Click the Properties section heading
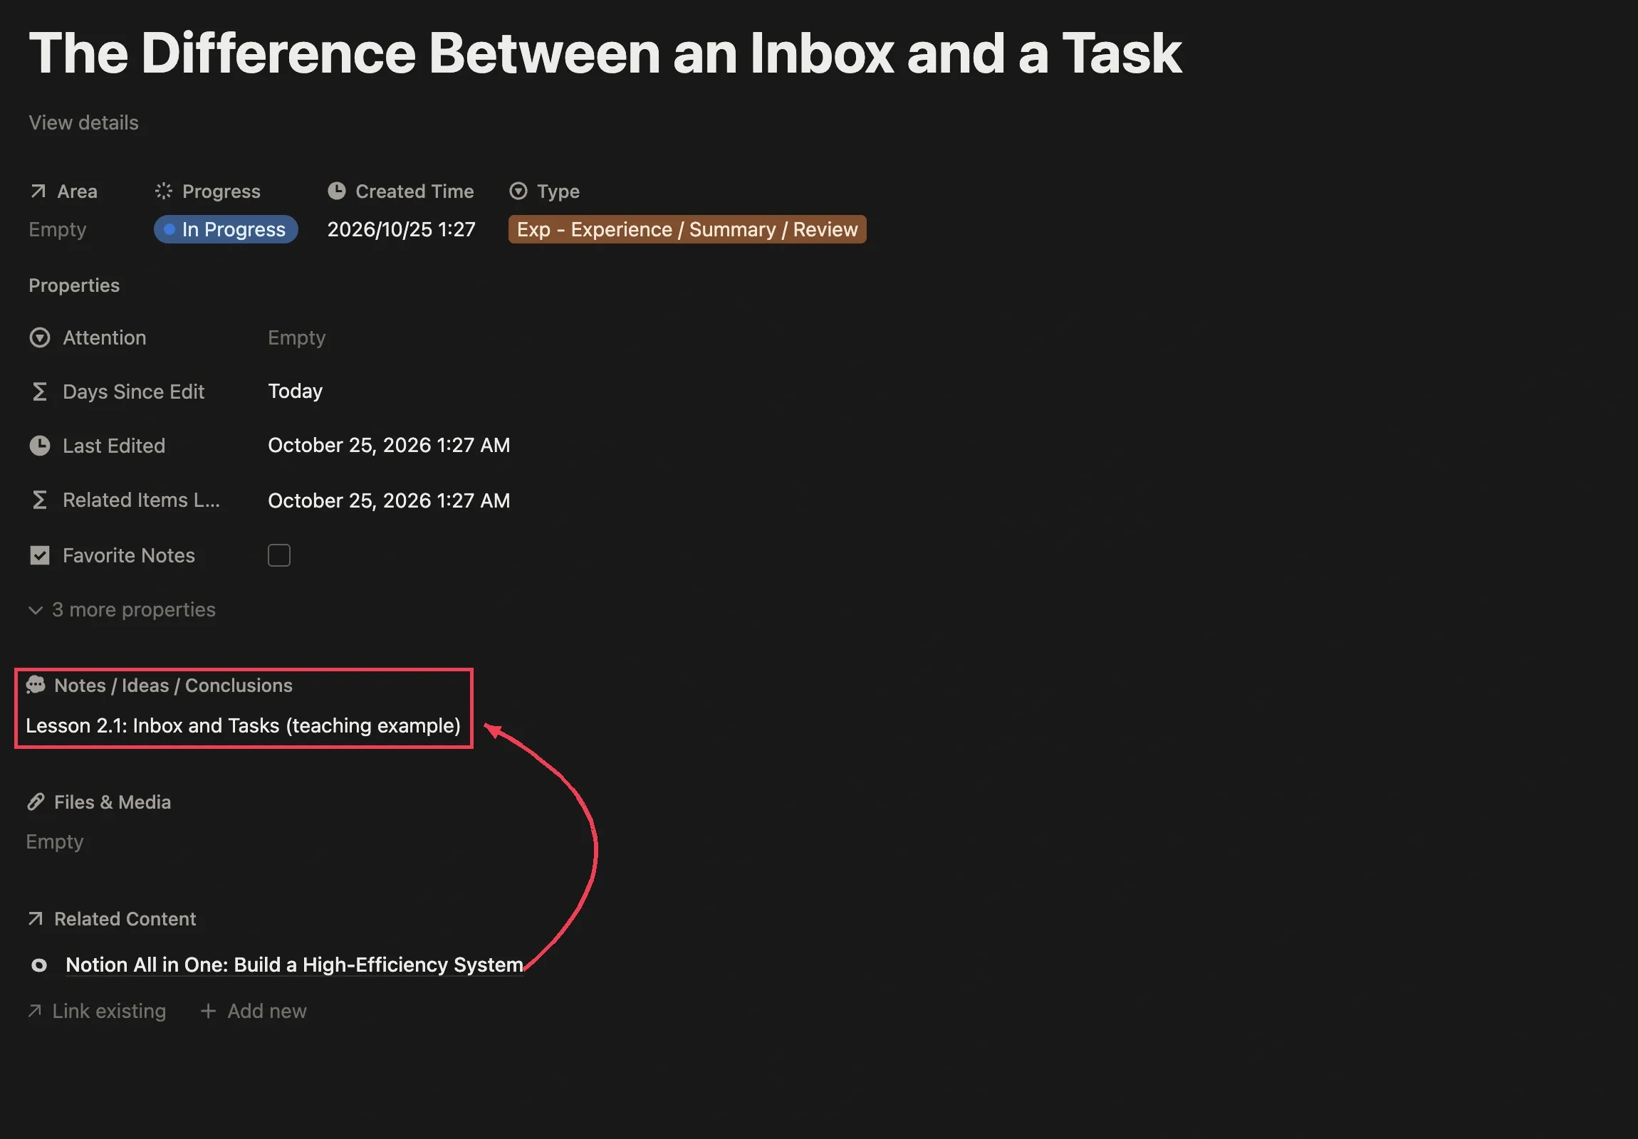Screen dimensions: 1638x1139 click(74, 285)
